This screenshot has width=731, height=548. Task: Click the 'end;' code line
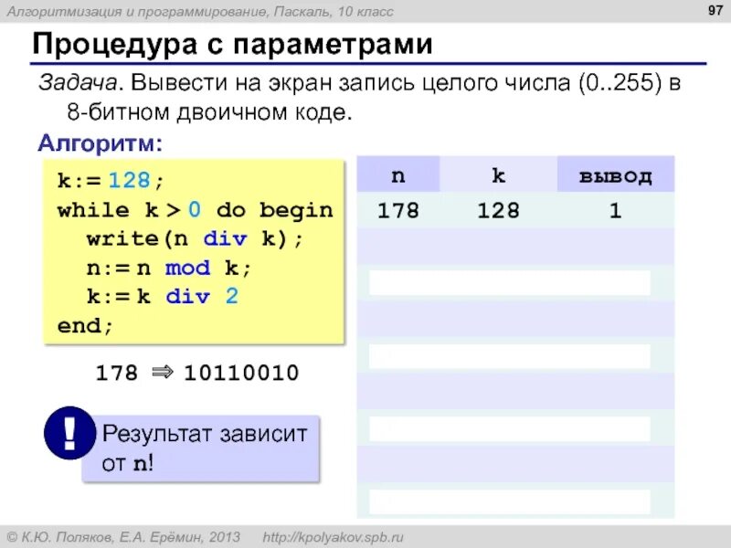click(x=85, y=326)
